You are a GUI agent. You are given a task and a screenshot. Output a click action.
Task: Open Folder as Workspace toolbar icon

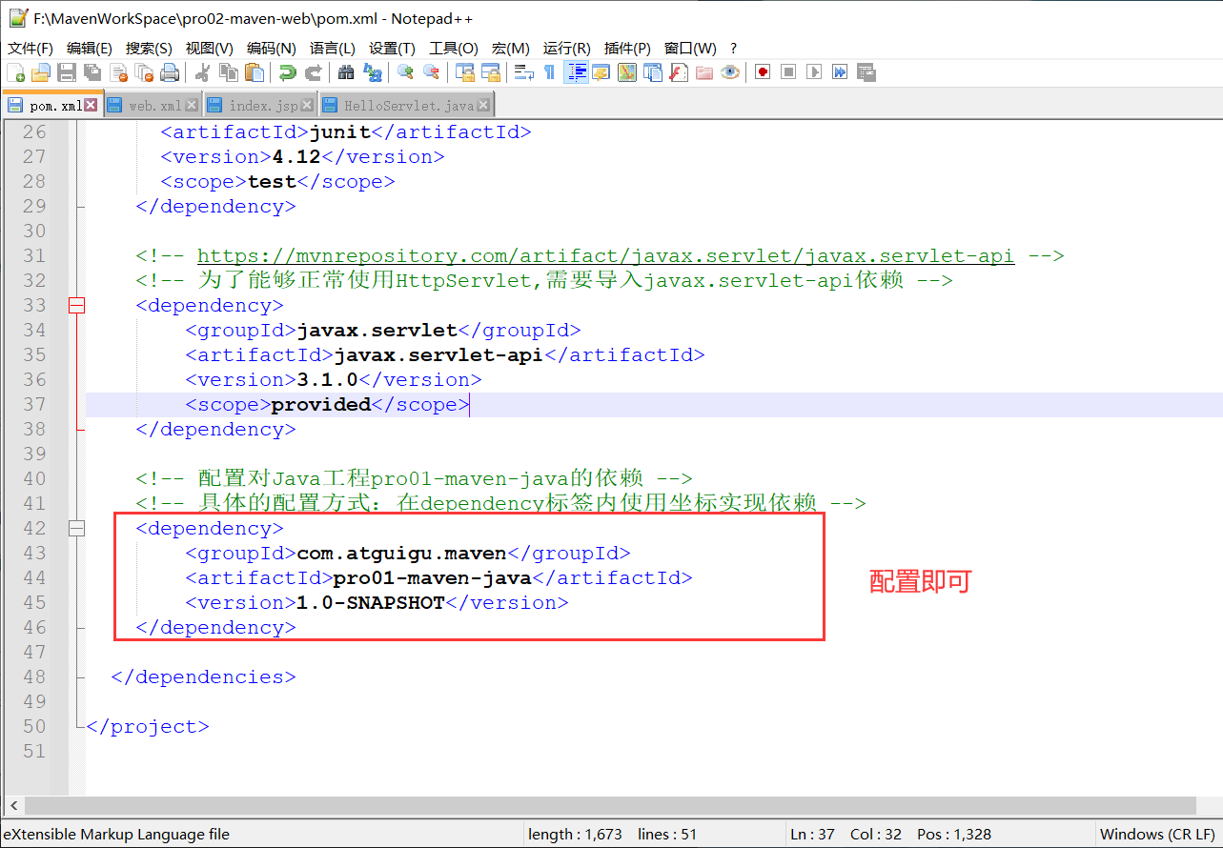pyautogui.click(x=704, y=72)
